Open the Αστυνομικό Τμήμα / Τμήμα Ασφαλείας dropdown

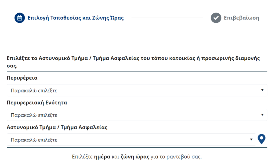pos(132,139)
